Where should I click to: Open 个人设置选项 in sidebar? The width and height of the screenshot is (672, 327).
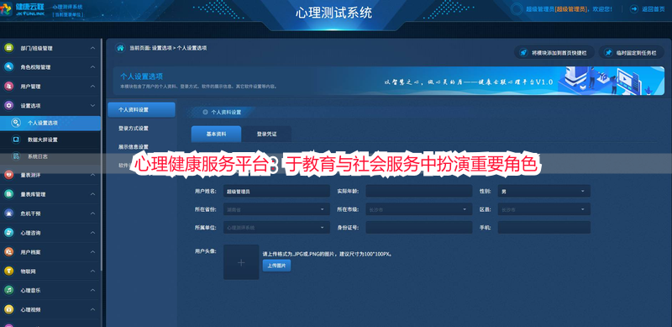50,123
